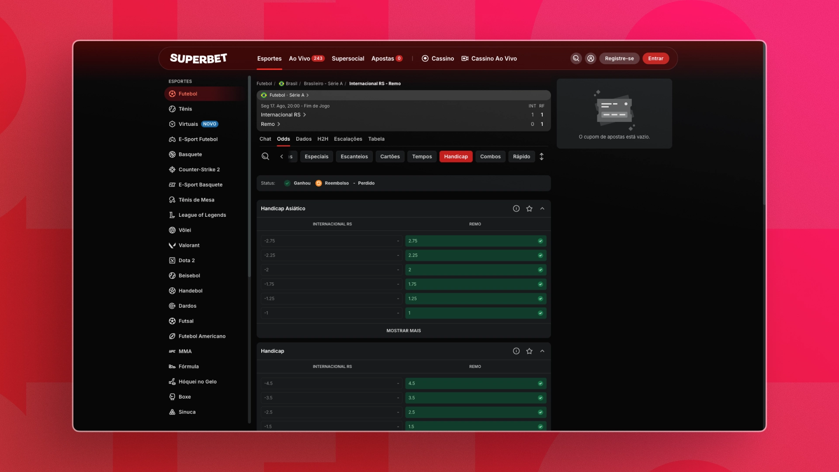Open Ao Vivo live section

click(307, 59)
